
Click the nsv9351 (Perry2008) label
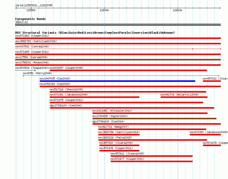(37, 73)
